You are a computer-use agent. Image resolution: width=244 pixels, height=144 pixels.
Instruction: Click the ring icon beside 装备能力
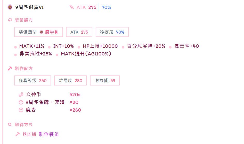[x=10, y=20]
